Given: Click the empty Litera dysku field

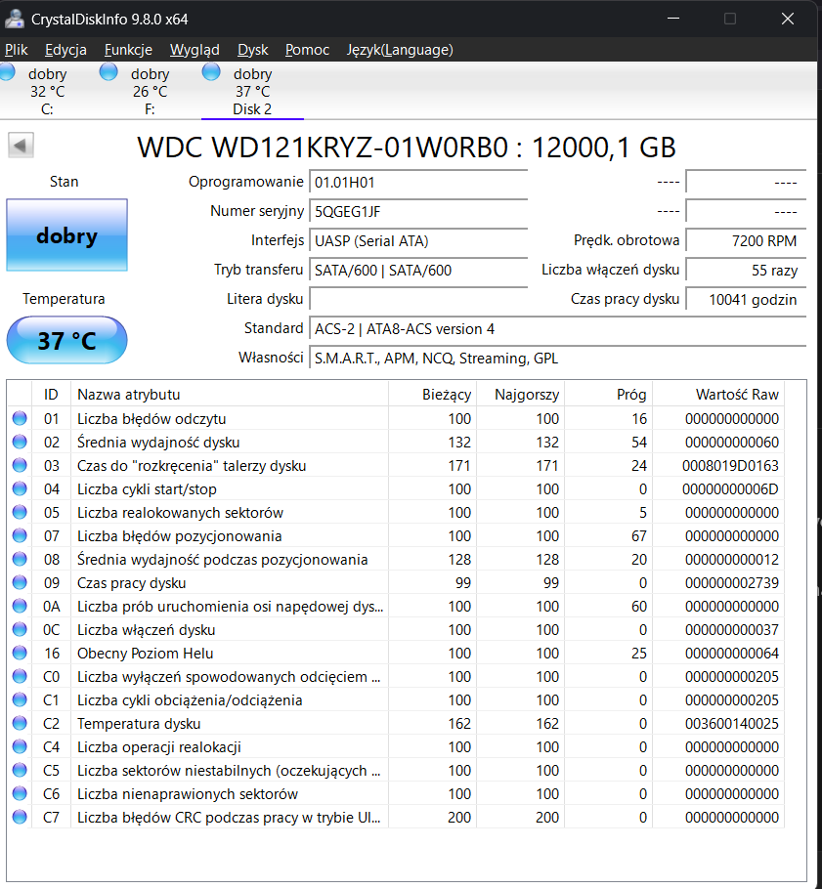Looking at the screenshot, I should tap(418, 299).
